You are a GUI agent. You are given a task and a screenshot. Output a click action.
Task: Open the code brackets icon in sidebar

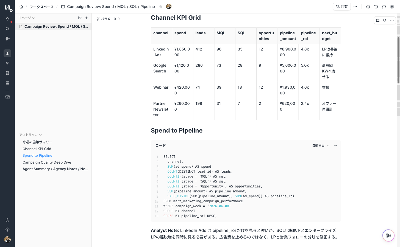tap(7, 63)
